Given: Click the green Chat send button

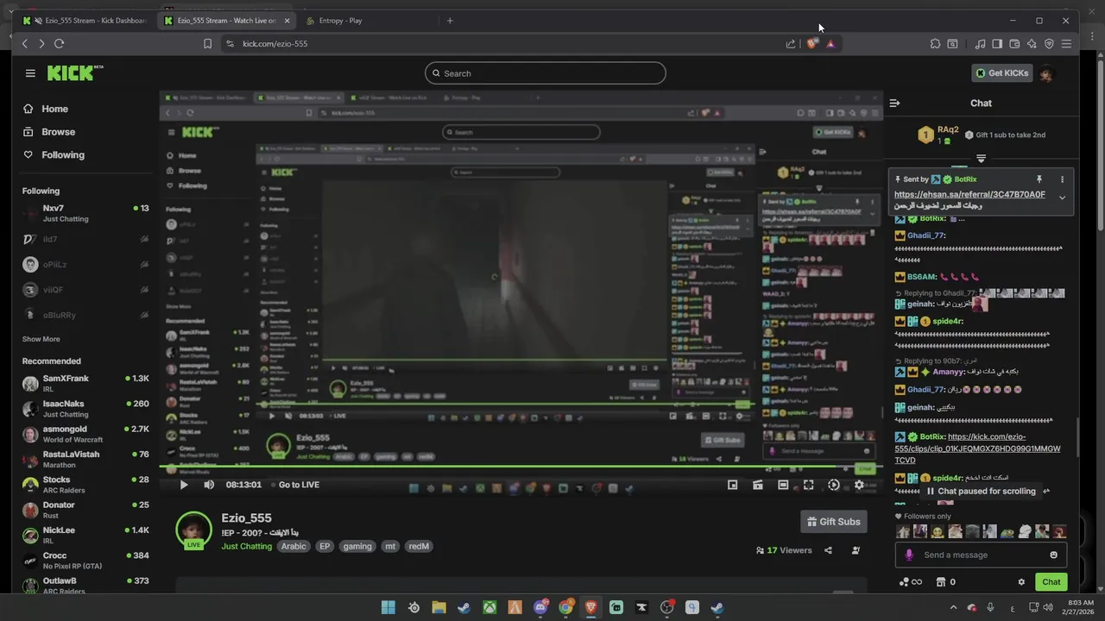Looking at the screenshot, I should click(x=1051, y=582).
